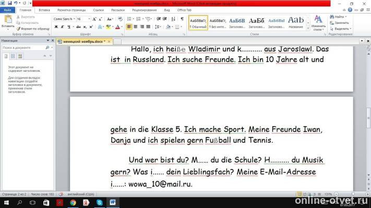Viewport: 371px width, 208px height.
Task: Activate Format Painter (Формат по образцу)
Action: [33, 29]
